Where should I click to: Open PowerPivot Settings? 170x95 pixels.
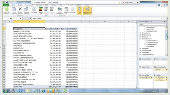73,10
